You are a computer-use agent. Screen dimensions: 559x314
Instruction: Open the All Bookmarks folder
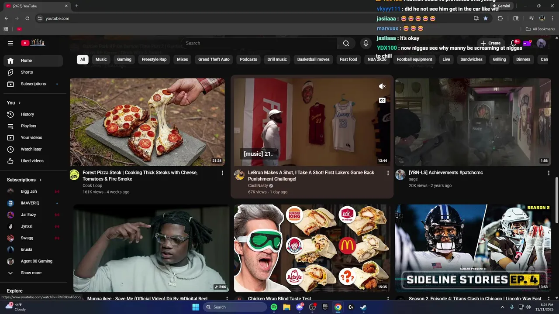540,29
